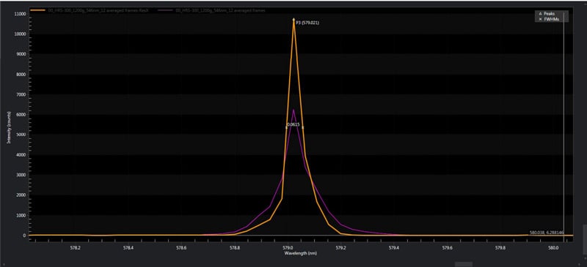Toggle the orange Res3 series legend label
Viewport: 587px width, 267px height.
(98, 10)
